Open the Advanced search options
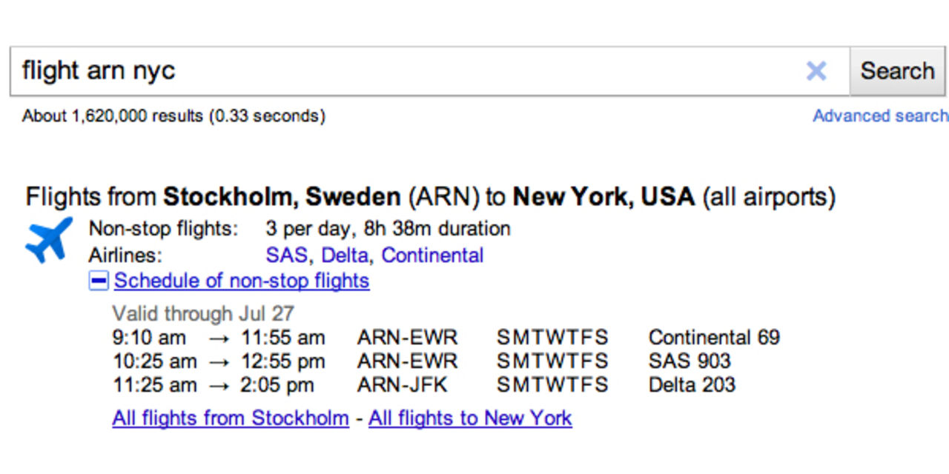 (x=881, y=116)
